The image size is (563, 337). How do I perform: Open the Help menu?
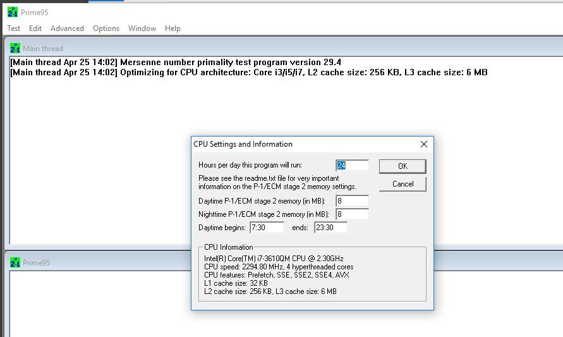[x=173, y=28]
